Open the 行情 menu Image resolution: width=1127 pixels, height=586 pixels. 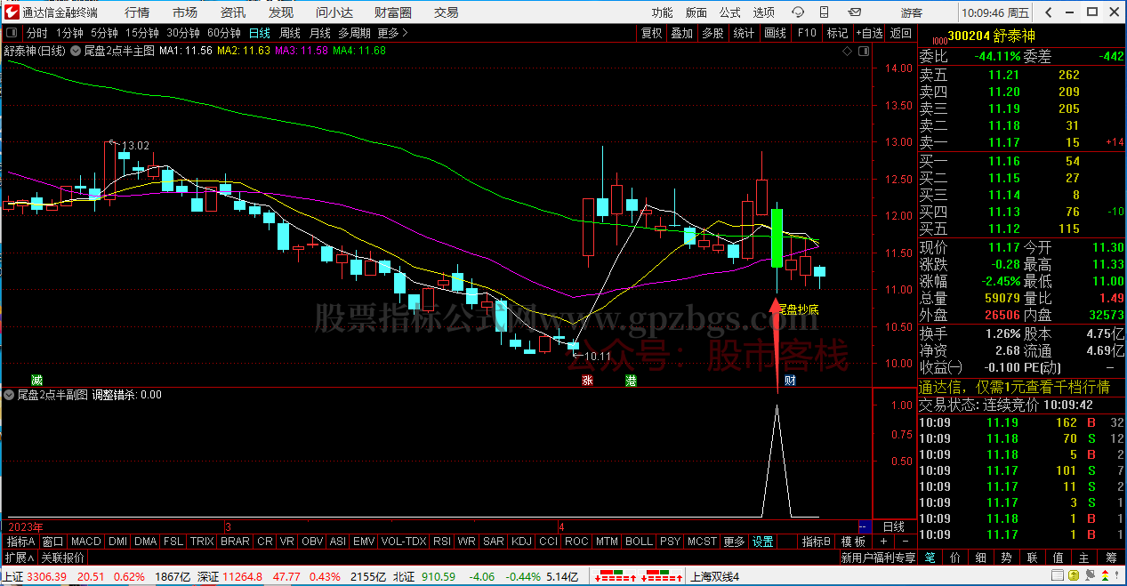[137, 12]
